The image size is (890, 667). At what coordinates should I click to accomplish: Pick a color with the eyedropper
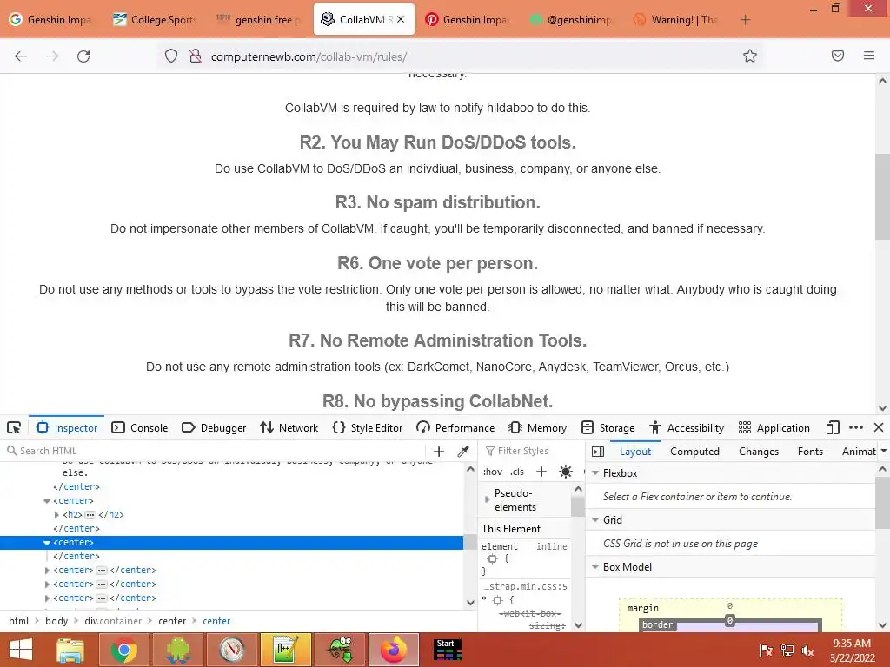click(463, 452)
